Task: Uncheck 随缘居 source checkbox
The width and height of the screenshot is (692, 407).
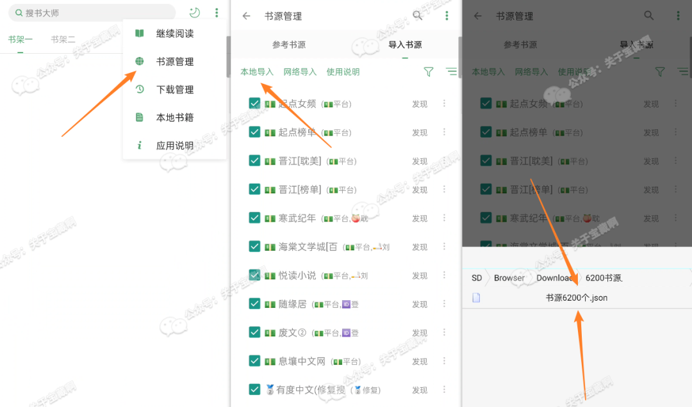Action: tap(254, 304)
